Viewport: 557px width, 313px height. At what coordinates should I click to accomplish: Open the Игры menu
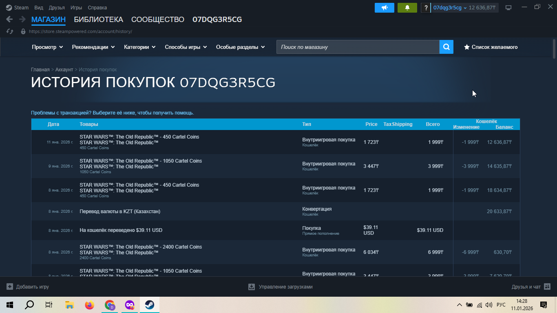(76, 7)
